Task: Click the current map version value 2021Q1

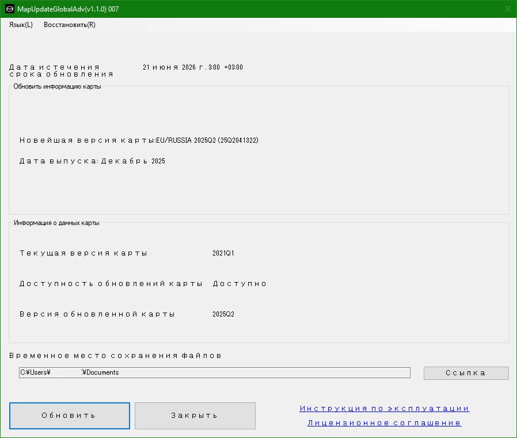Action: [223, 253]
